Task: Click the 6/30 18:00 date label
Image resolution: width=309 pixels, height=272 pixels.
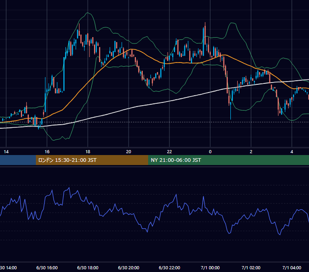Action: 88,267
